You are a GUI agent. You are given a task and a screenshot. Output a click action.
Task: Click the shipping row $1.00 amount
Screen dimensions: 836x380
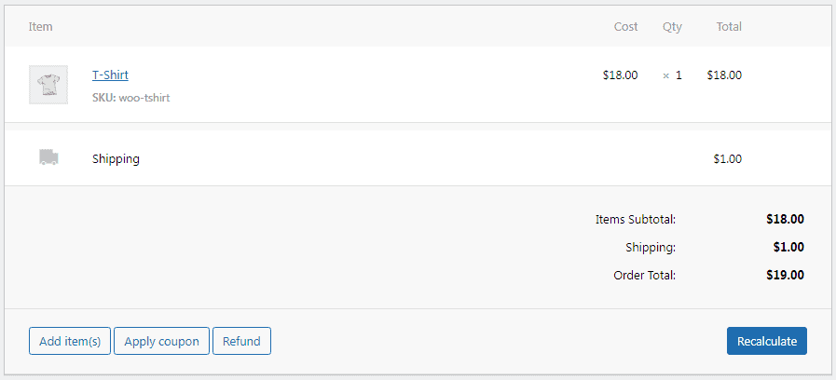pos(727,159)
